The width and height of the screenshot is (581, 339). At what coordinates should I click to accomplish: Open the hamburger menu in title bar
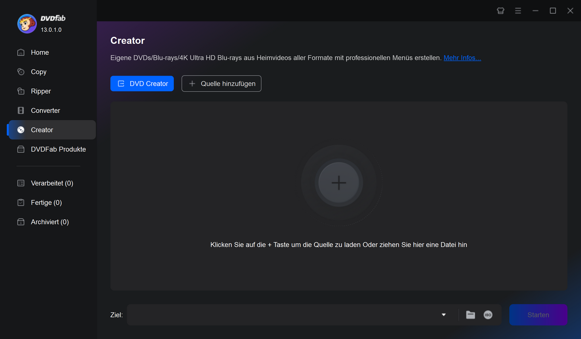(518, 11)
